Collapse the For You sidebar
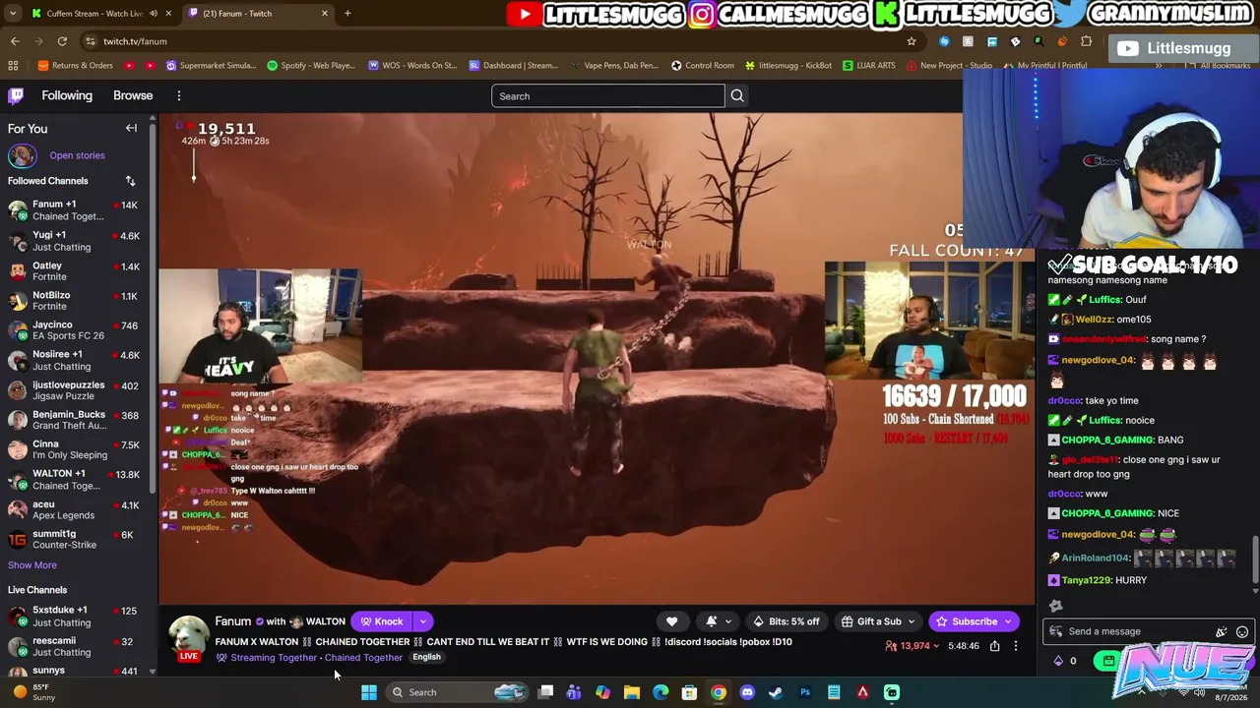This screenshot has width=1260, height=708. [x=131, y=128]
